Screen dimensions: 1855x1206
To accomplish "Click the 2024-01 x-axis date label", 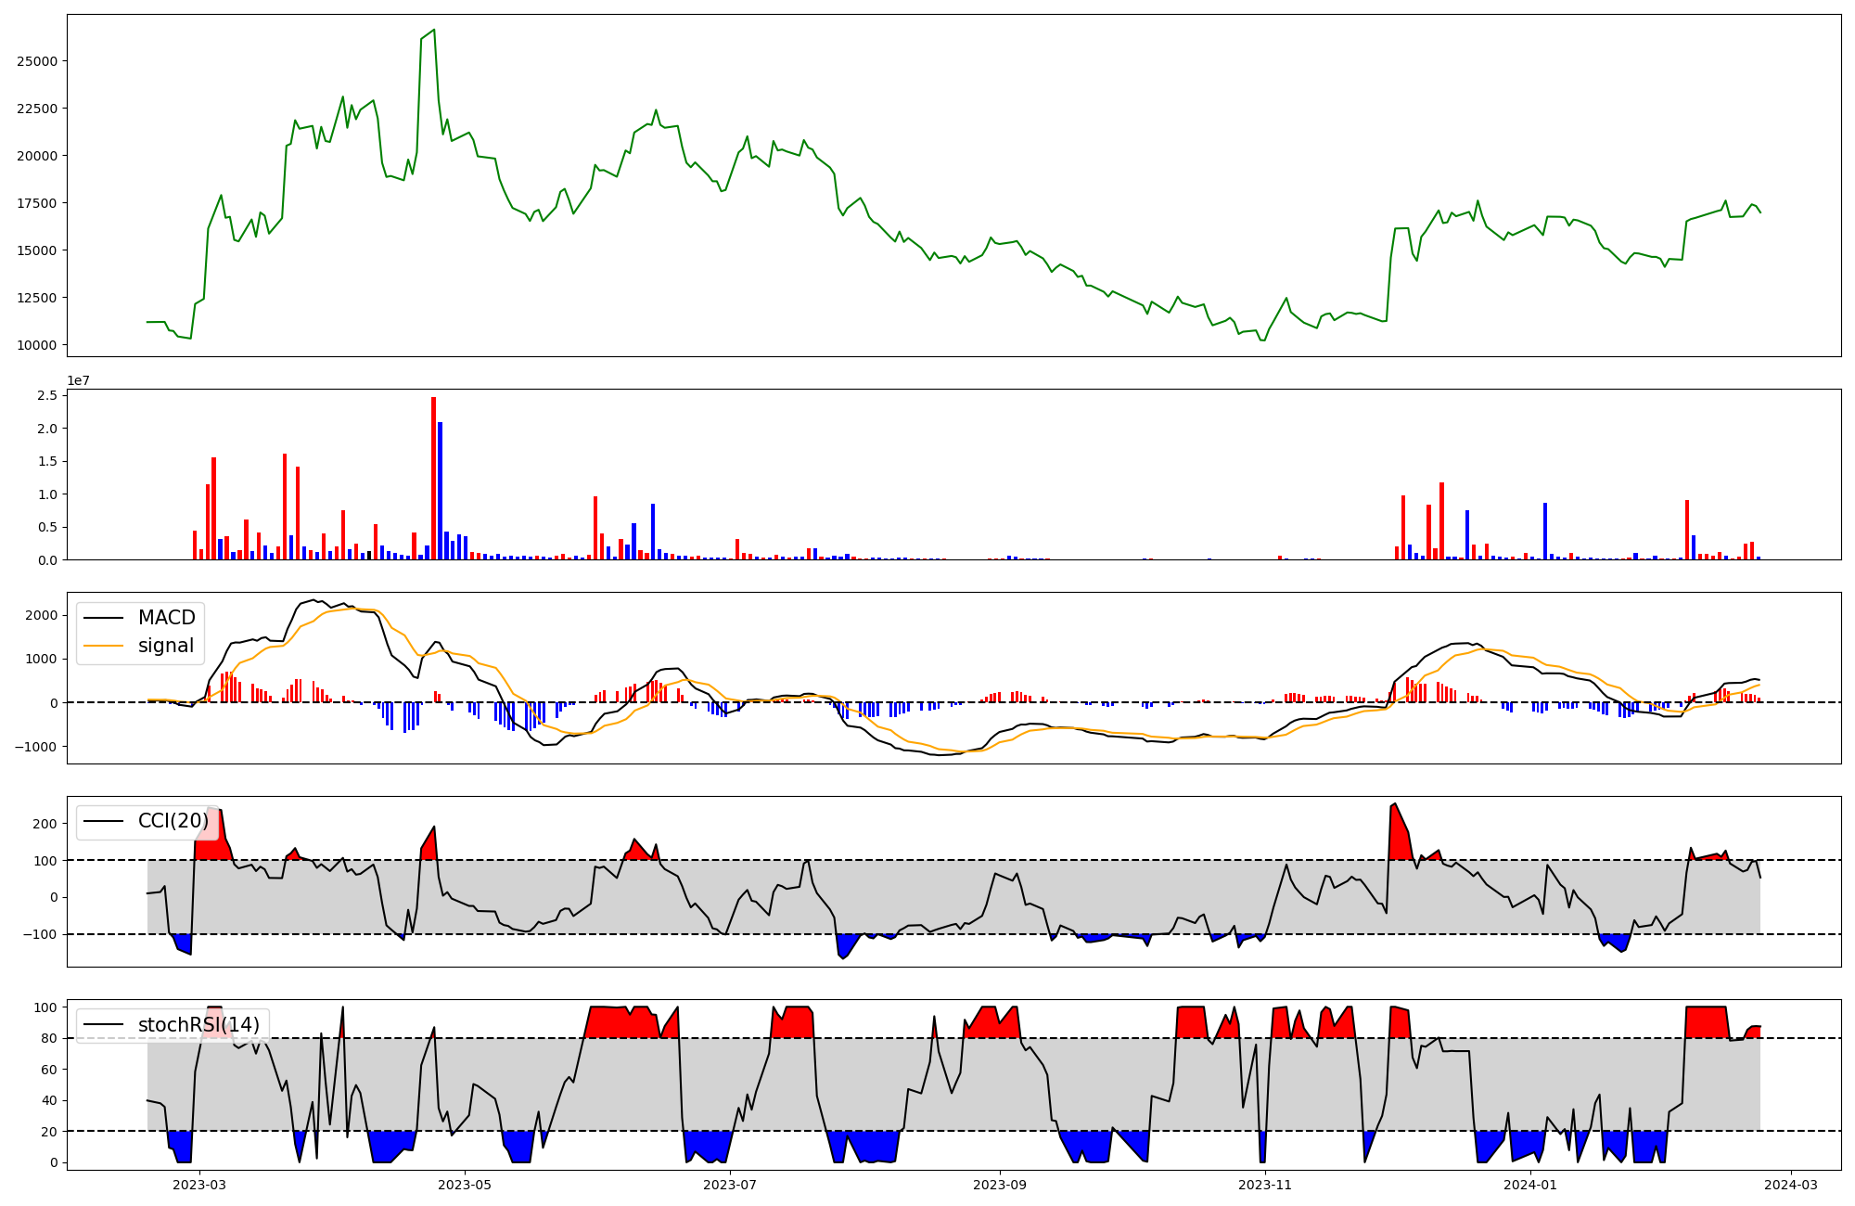I will 1530,1185.
